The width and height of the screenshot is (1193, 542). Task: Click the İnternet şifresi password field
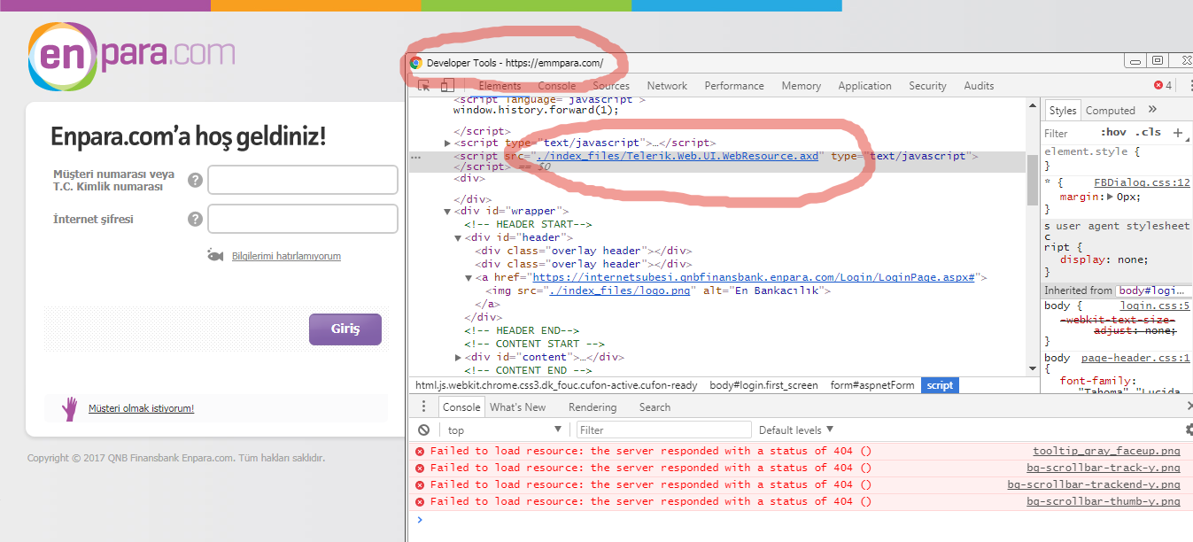click(x=303, y=219)
